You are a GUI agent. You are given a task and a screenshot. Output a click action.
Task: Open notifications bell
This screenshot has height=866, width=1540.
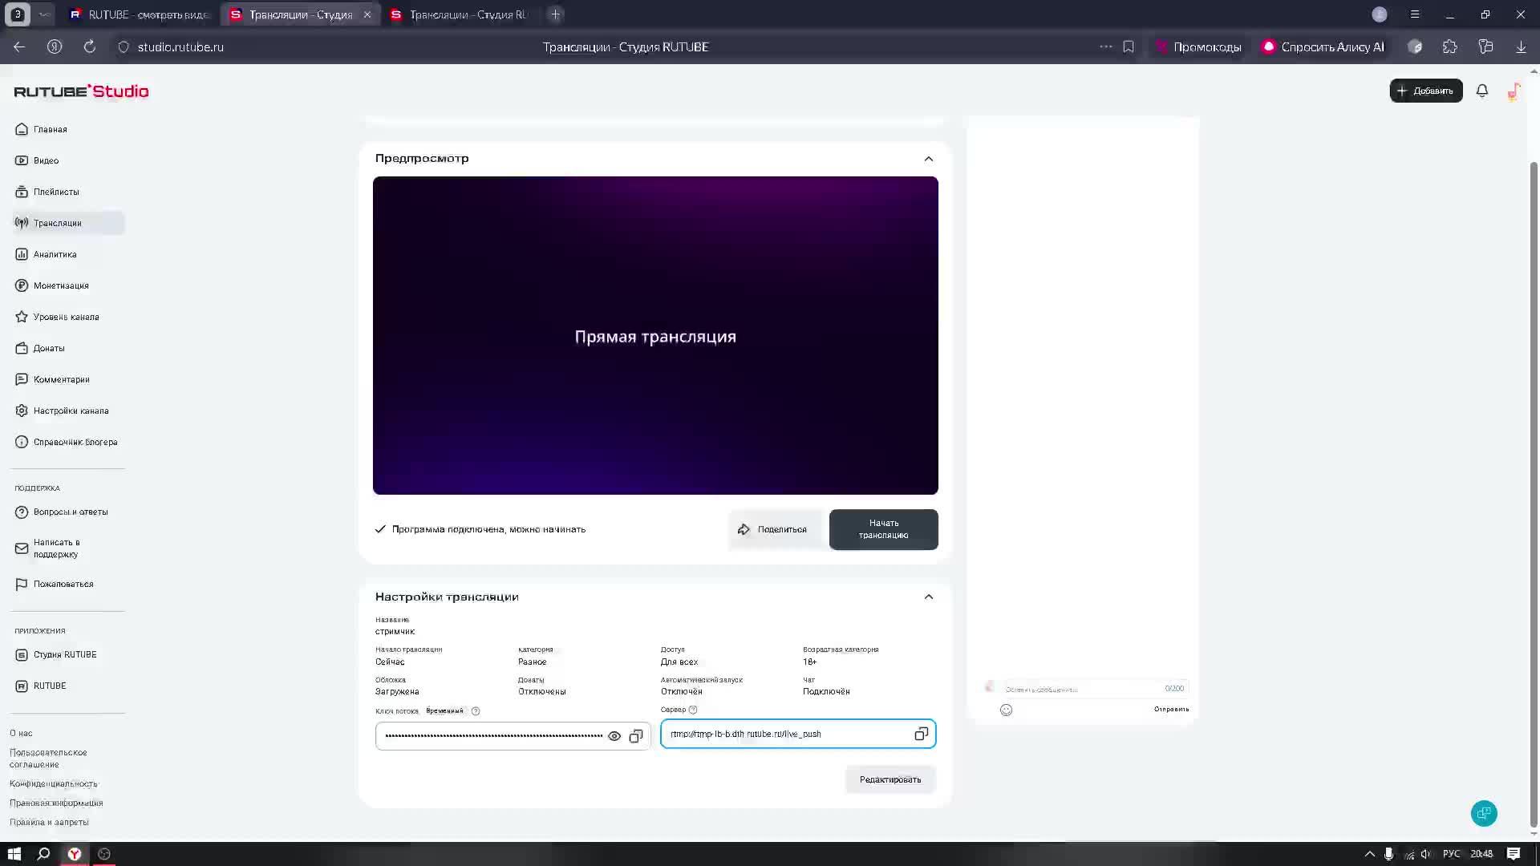(1482, 91)
